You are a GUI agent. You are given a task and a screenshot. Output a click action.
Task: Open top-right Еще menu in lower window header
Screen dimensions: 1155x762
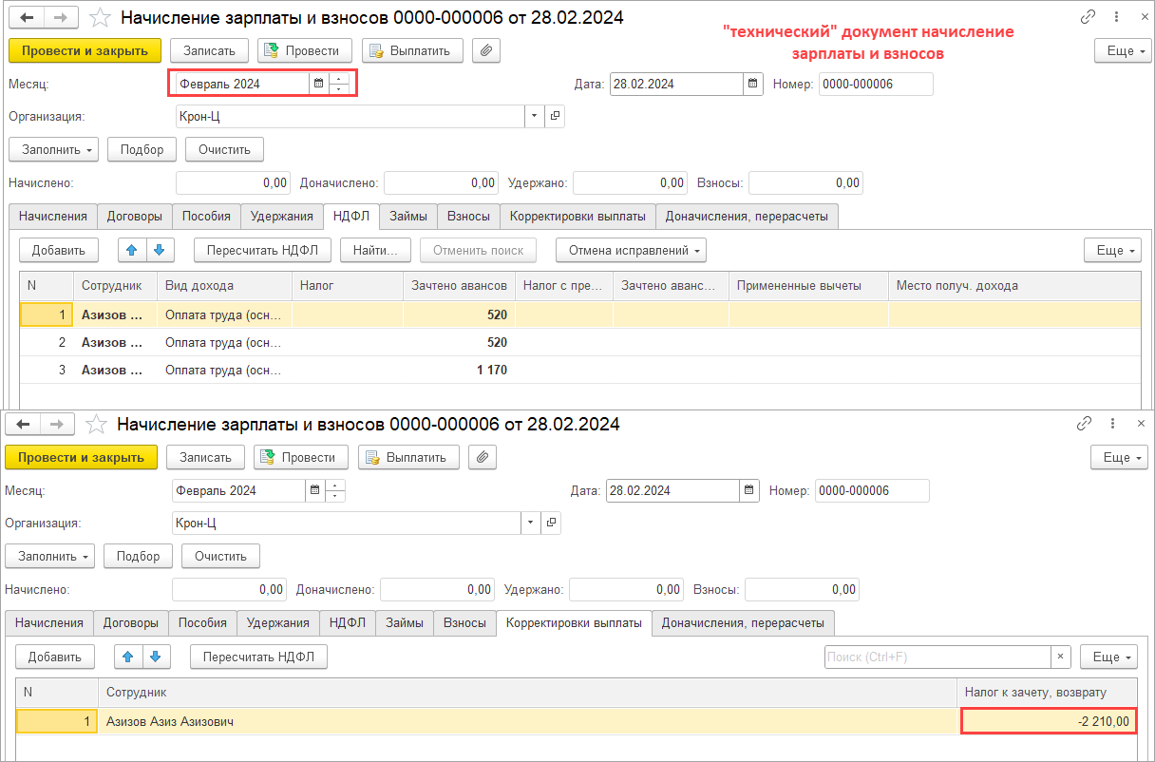[1117, 457]
